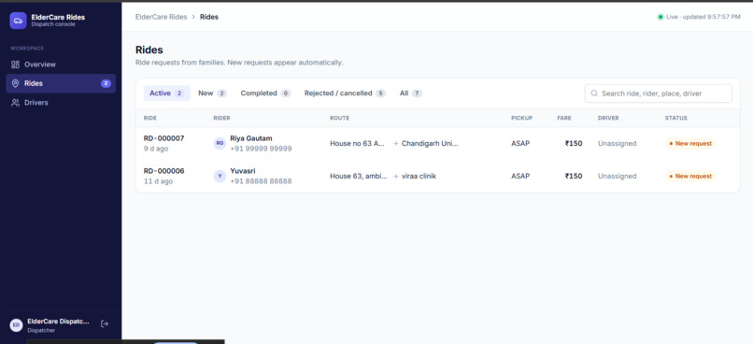This screenshot has width=753, height=344.
Task: Open the Drivers page in sidebar
Action: (61, 102)
